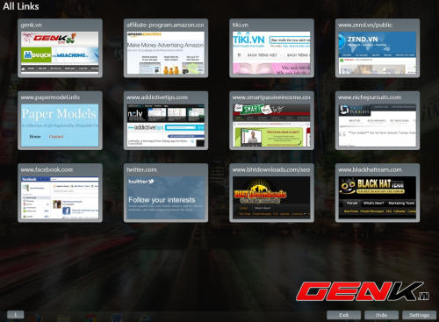Click the All Links heading
Image resolution: width=439 pixels, height=322 pixels.
(21, 6)
